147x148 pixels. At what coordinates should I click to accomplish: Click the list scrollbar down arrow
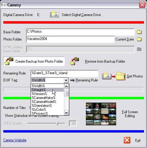click(x=67, y=113)
